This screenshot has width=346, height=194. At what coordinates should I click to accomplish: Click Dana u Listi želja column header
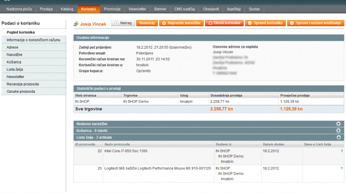(x=323, y=144)
